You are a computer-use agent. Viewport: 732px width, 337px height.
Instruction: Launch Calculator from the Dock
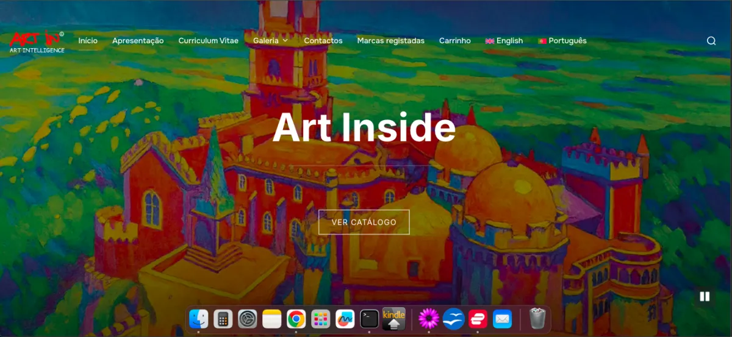point(223,319)
